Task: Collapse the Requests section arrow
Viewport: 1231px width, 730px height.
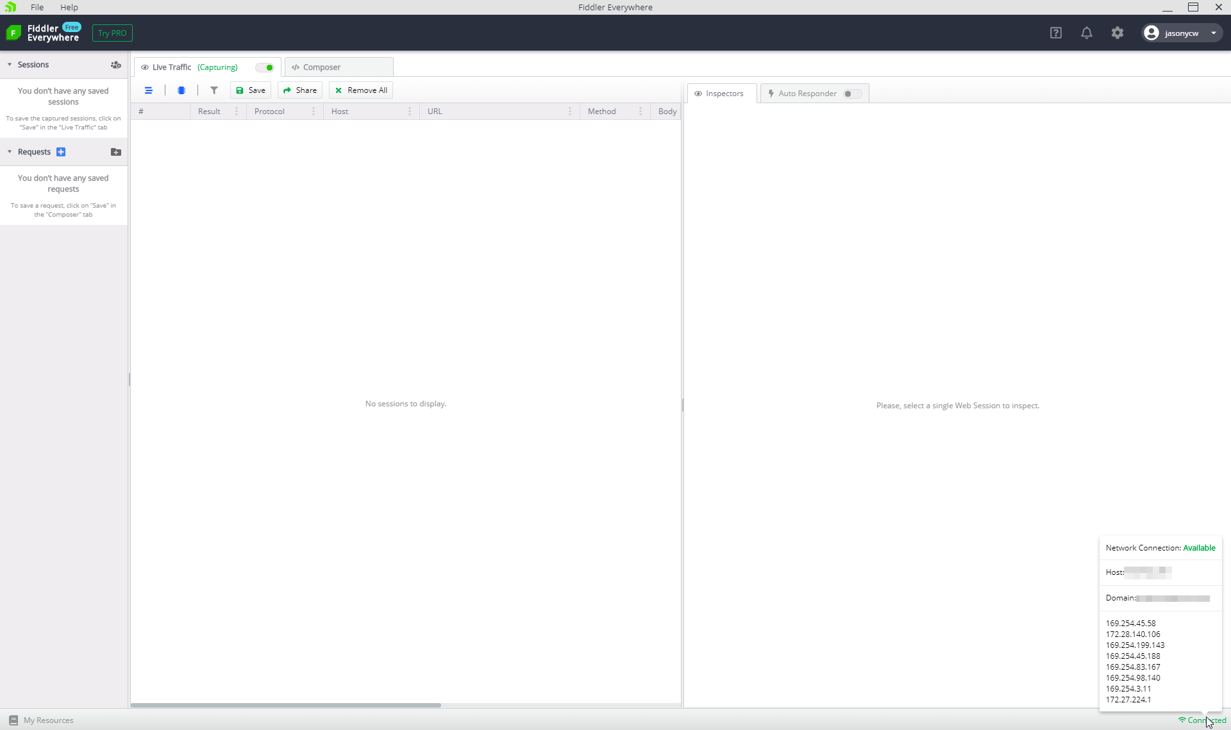Action: coord(10,152)
